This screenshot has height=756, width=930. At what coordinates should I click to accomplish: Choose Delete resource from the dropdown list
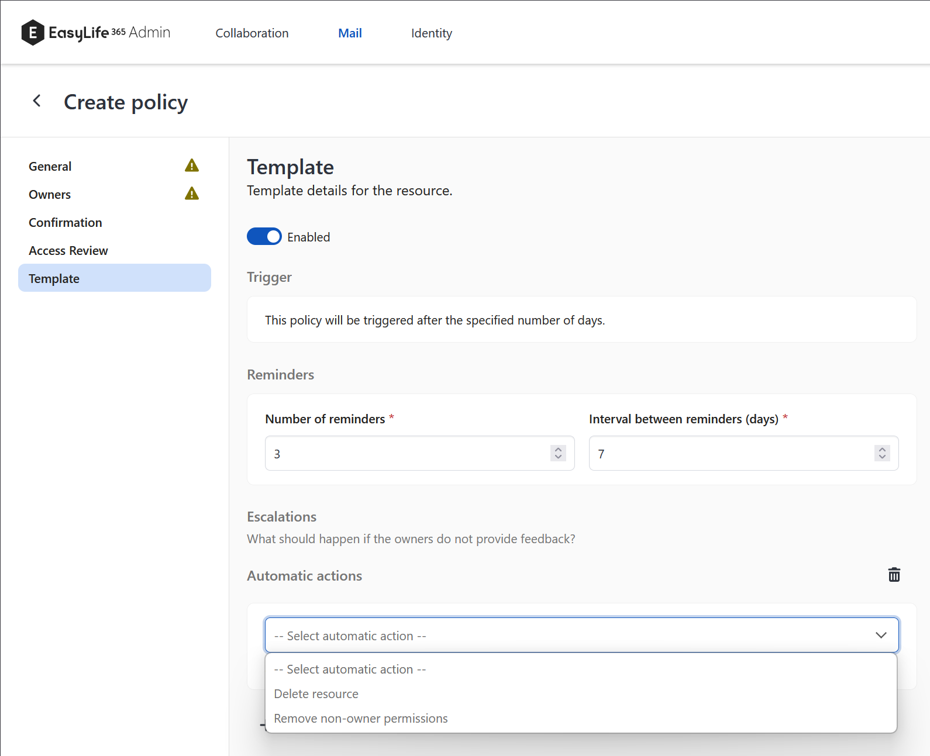316,694
